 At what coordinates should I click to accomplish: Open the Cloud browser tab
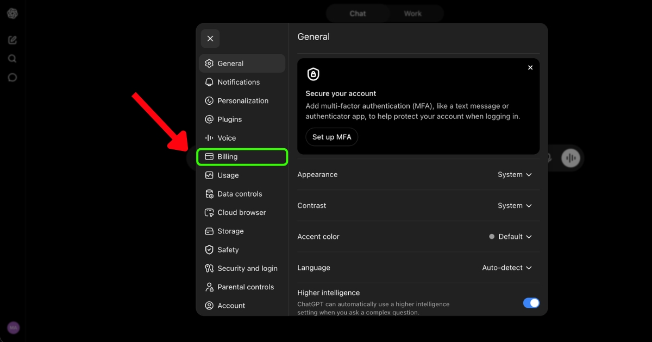coord(242,212)
